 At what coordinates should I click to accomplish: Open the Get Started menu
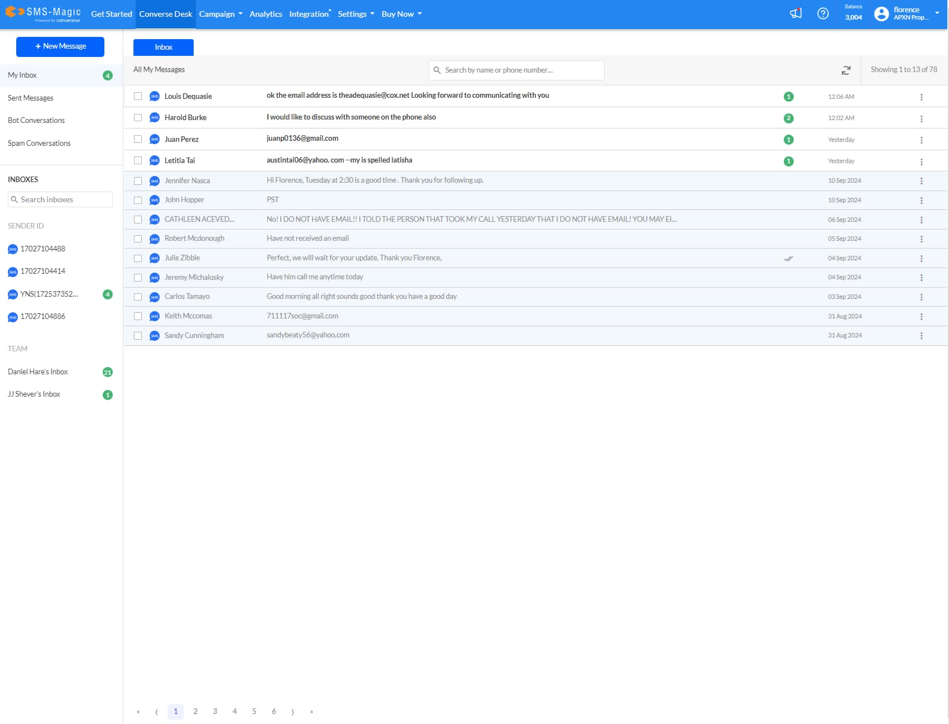[112, 14]
